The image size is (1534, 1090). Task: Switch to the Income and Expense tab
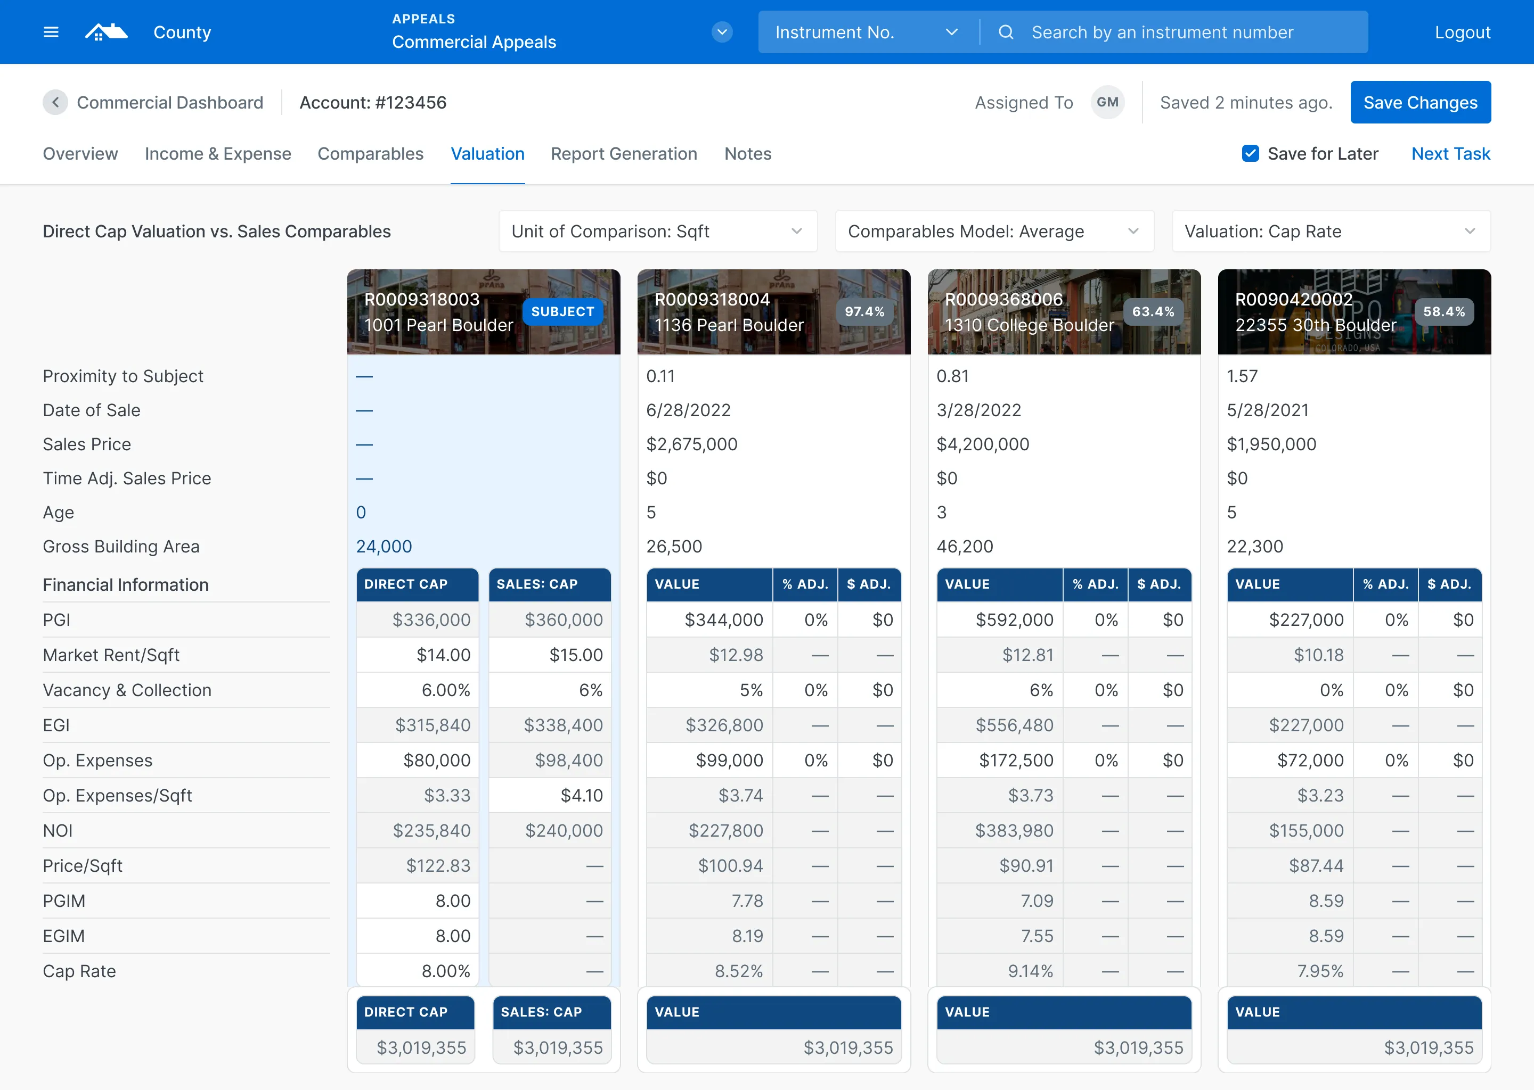[x=217, y=153]
